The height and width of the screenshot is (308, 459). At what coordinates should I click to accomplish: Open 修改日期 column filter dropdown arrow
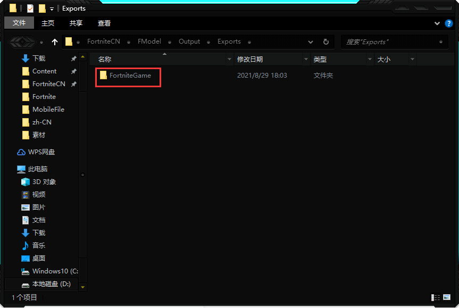(306, 60)
